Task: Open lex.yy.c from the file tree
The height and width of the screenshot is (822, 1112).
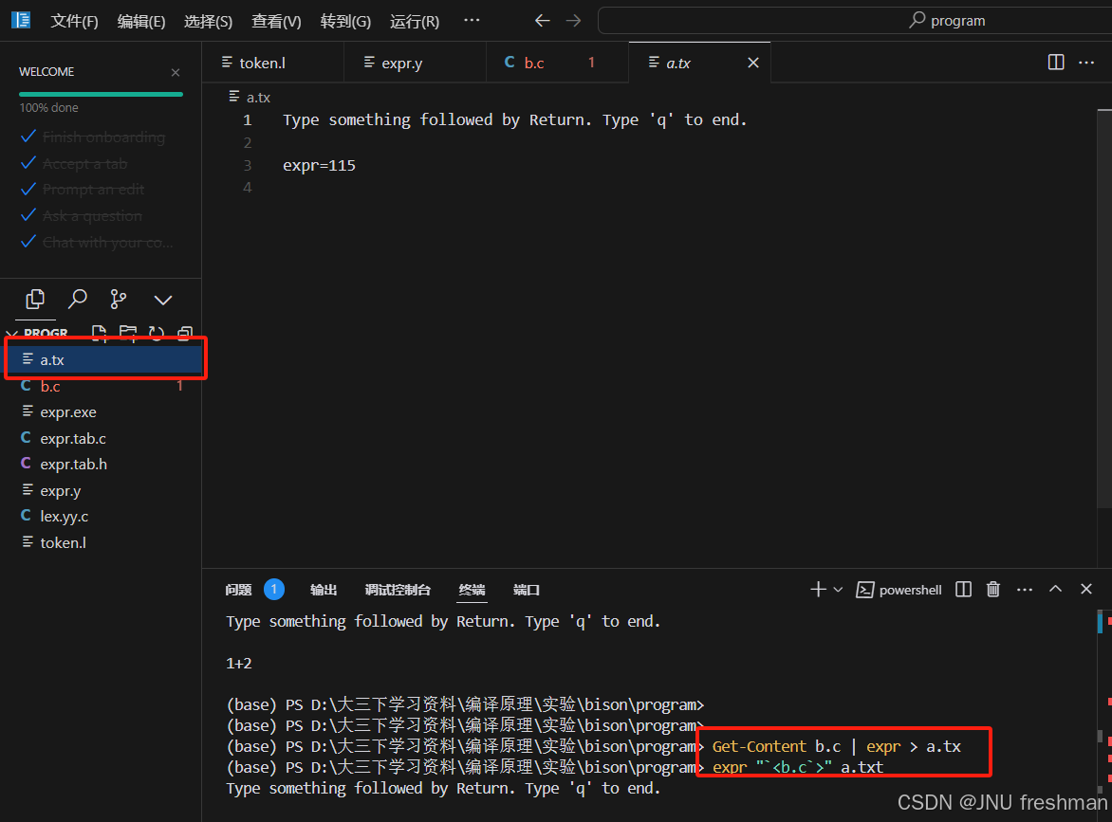Action: (x=101, y=517)
